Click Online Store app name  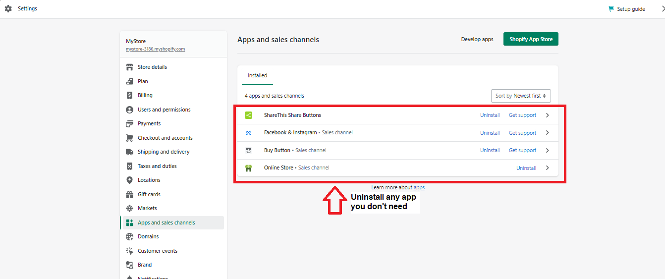pyautogui.click(x=278, y=167)
